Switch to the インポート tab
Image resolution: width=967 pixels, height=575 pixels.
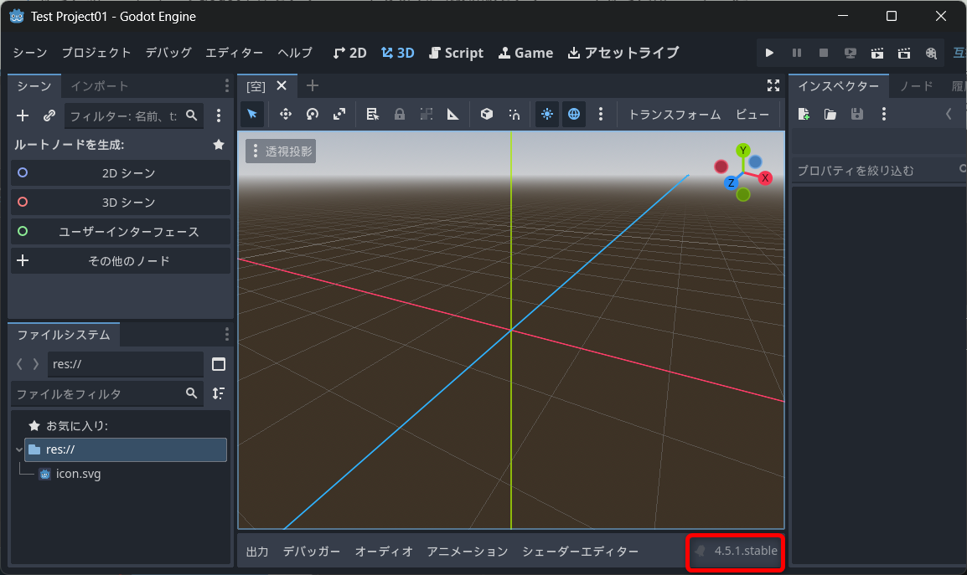point(100,86)
